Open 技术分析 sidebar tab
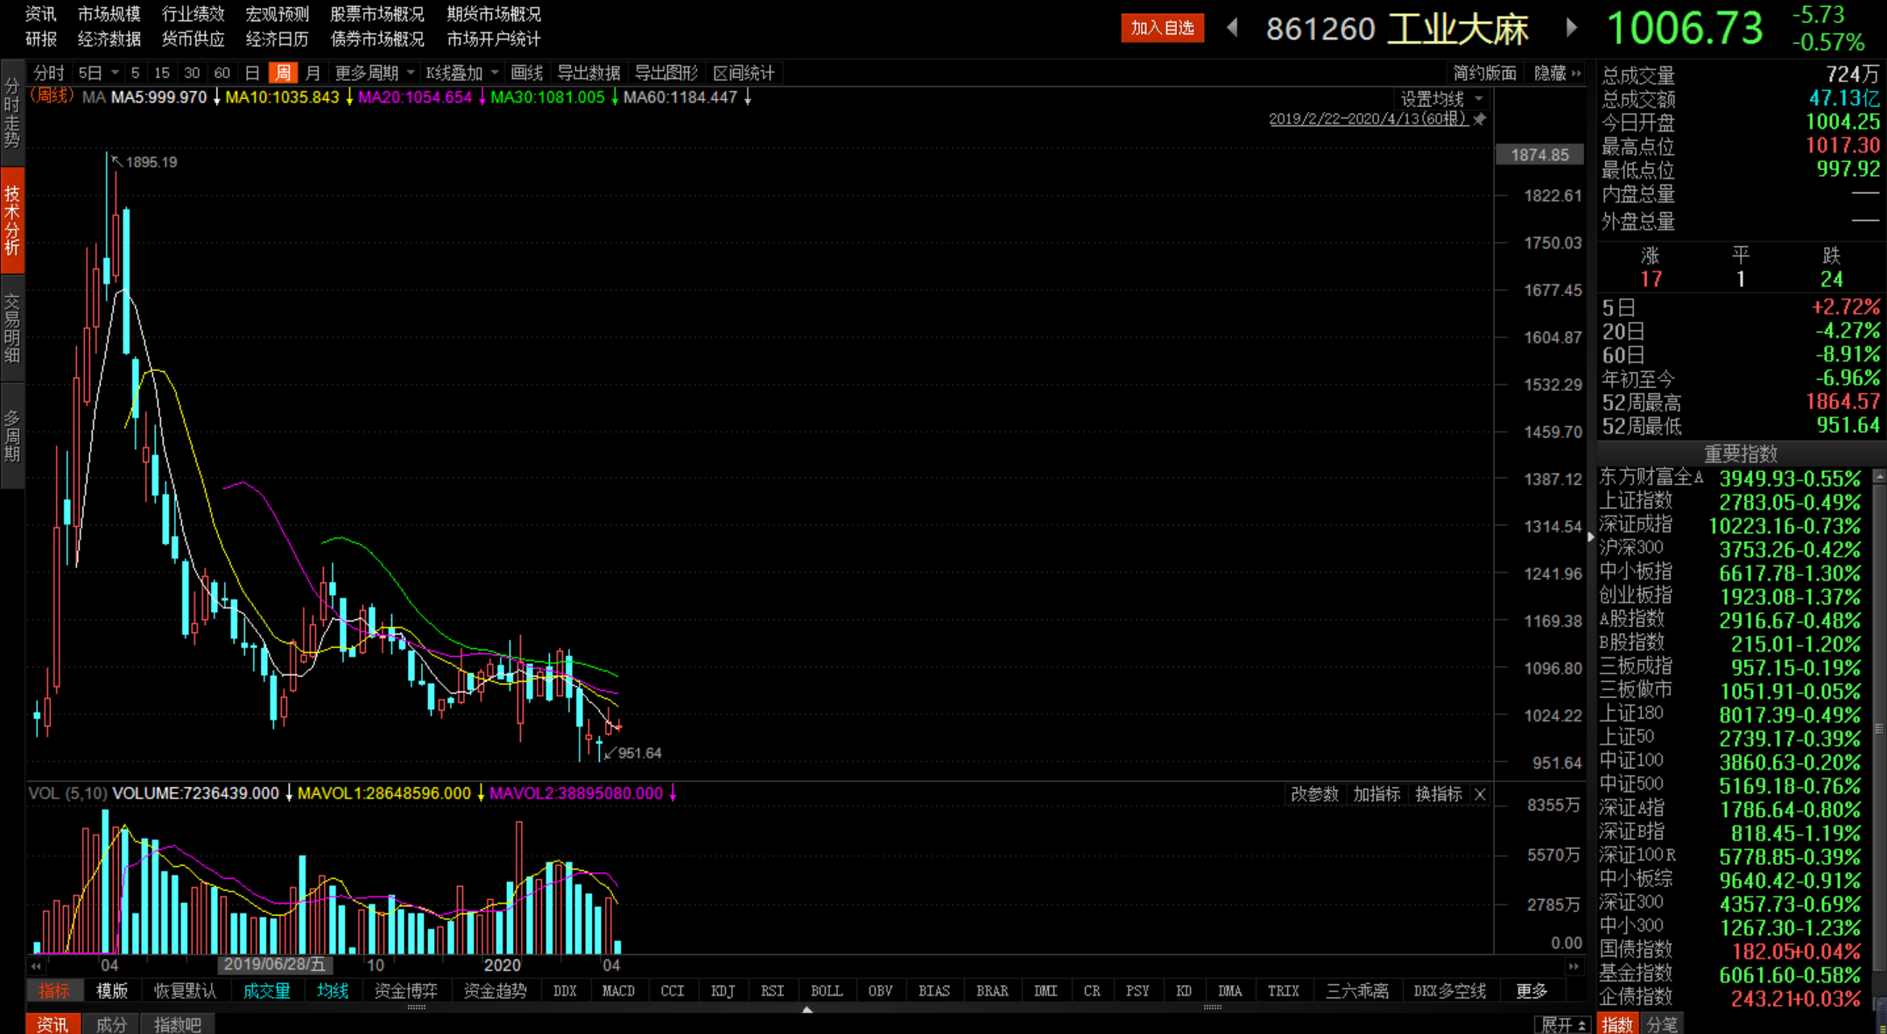The width and height of the screenshot is (1887, 1034). pyautogui.click(x=12, y=220)
